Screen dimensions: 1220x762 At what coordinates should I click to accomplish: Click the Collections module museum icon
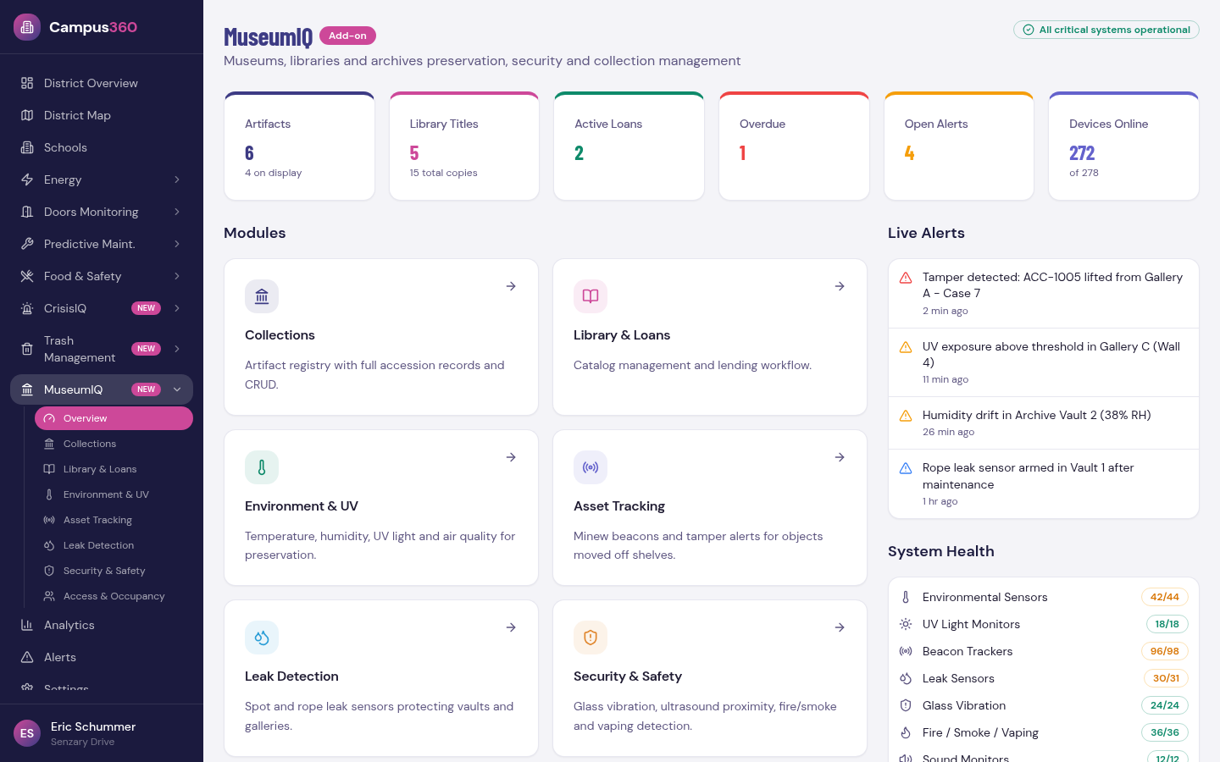tap(262, 296)
